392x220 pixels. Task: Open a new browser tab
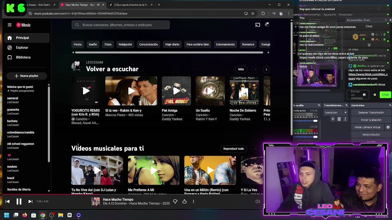pos(159,5)
